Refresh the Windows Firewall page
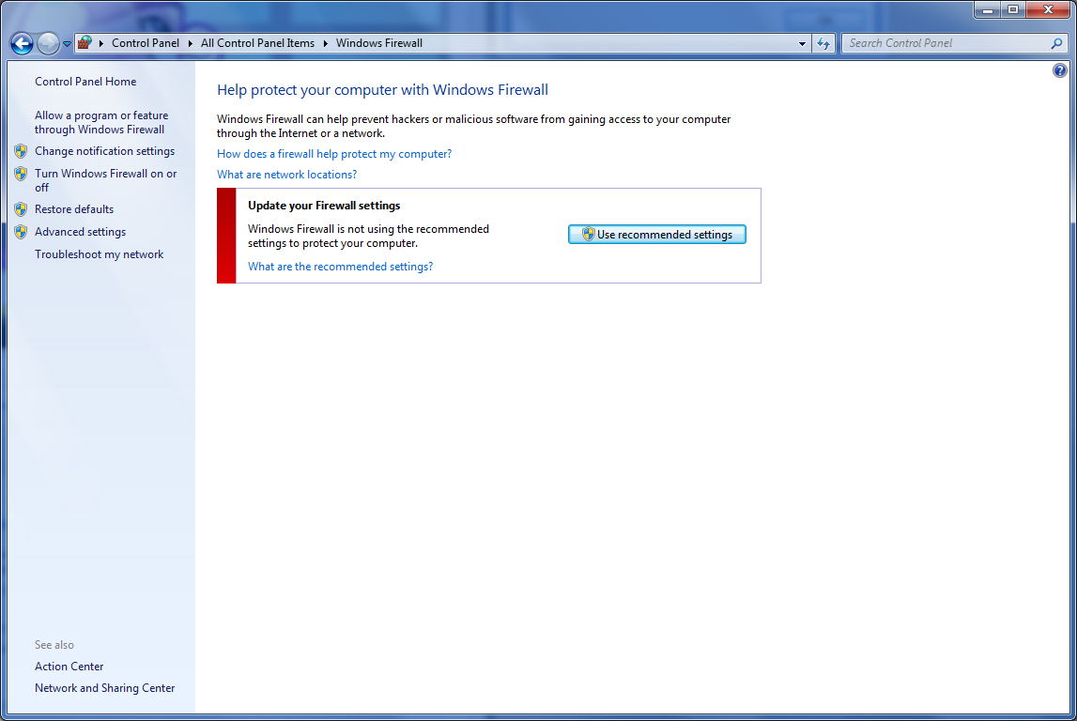Viewport: 1077px width, 721px height. click(x=823, y=43)
